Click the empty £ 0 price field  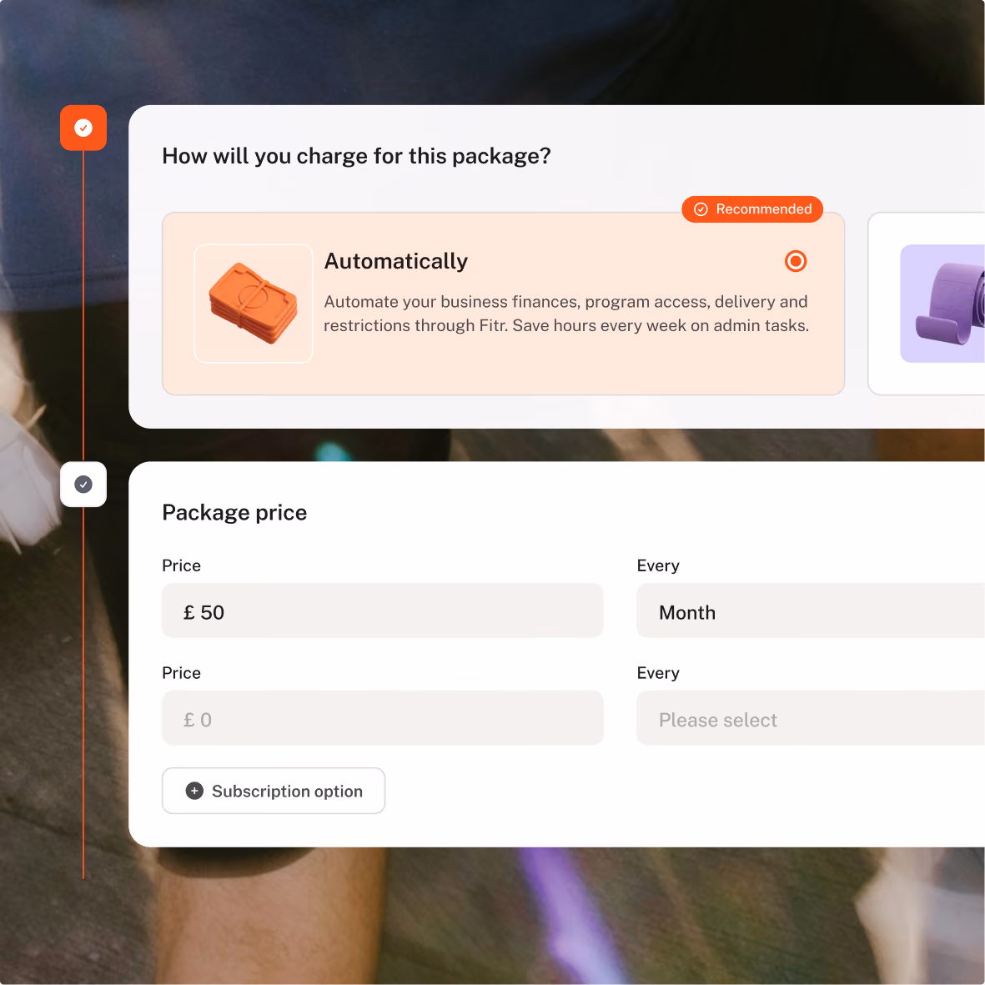(x=383, y=718)
